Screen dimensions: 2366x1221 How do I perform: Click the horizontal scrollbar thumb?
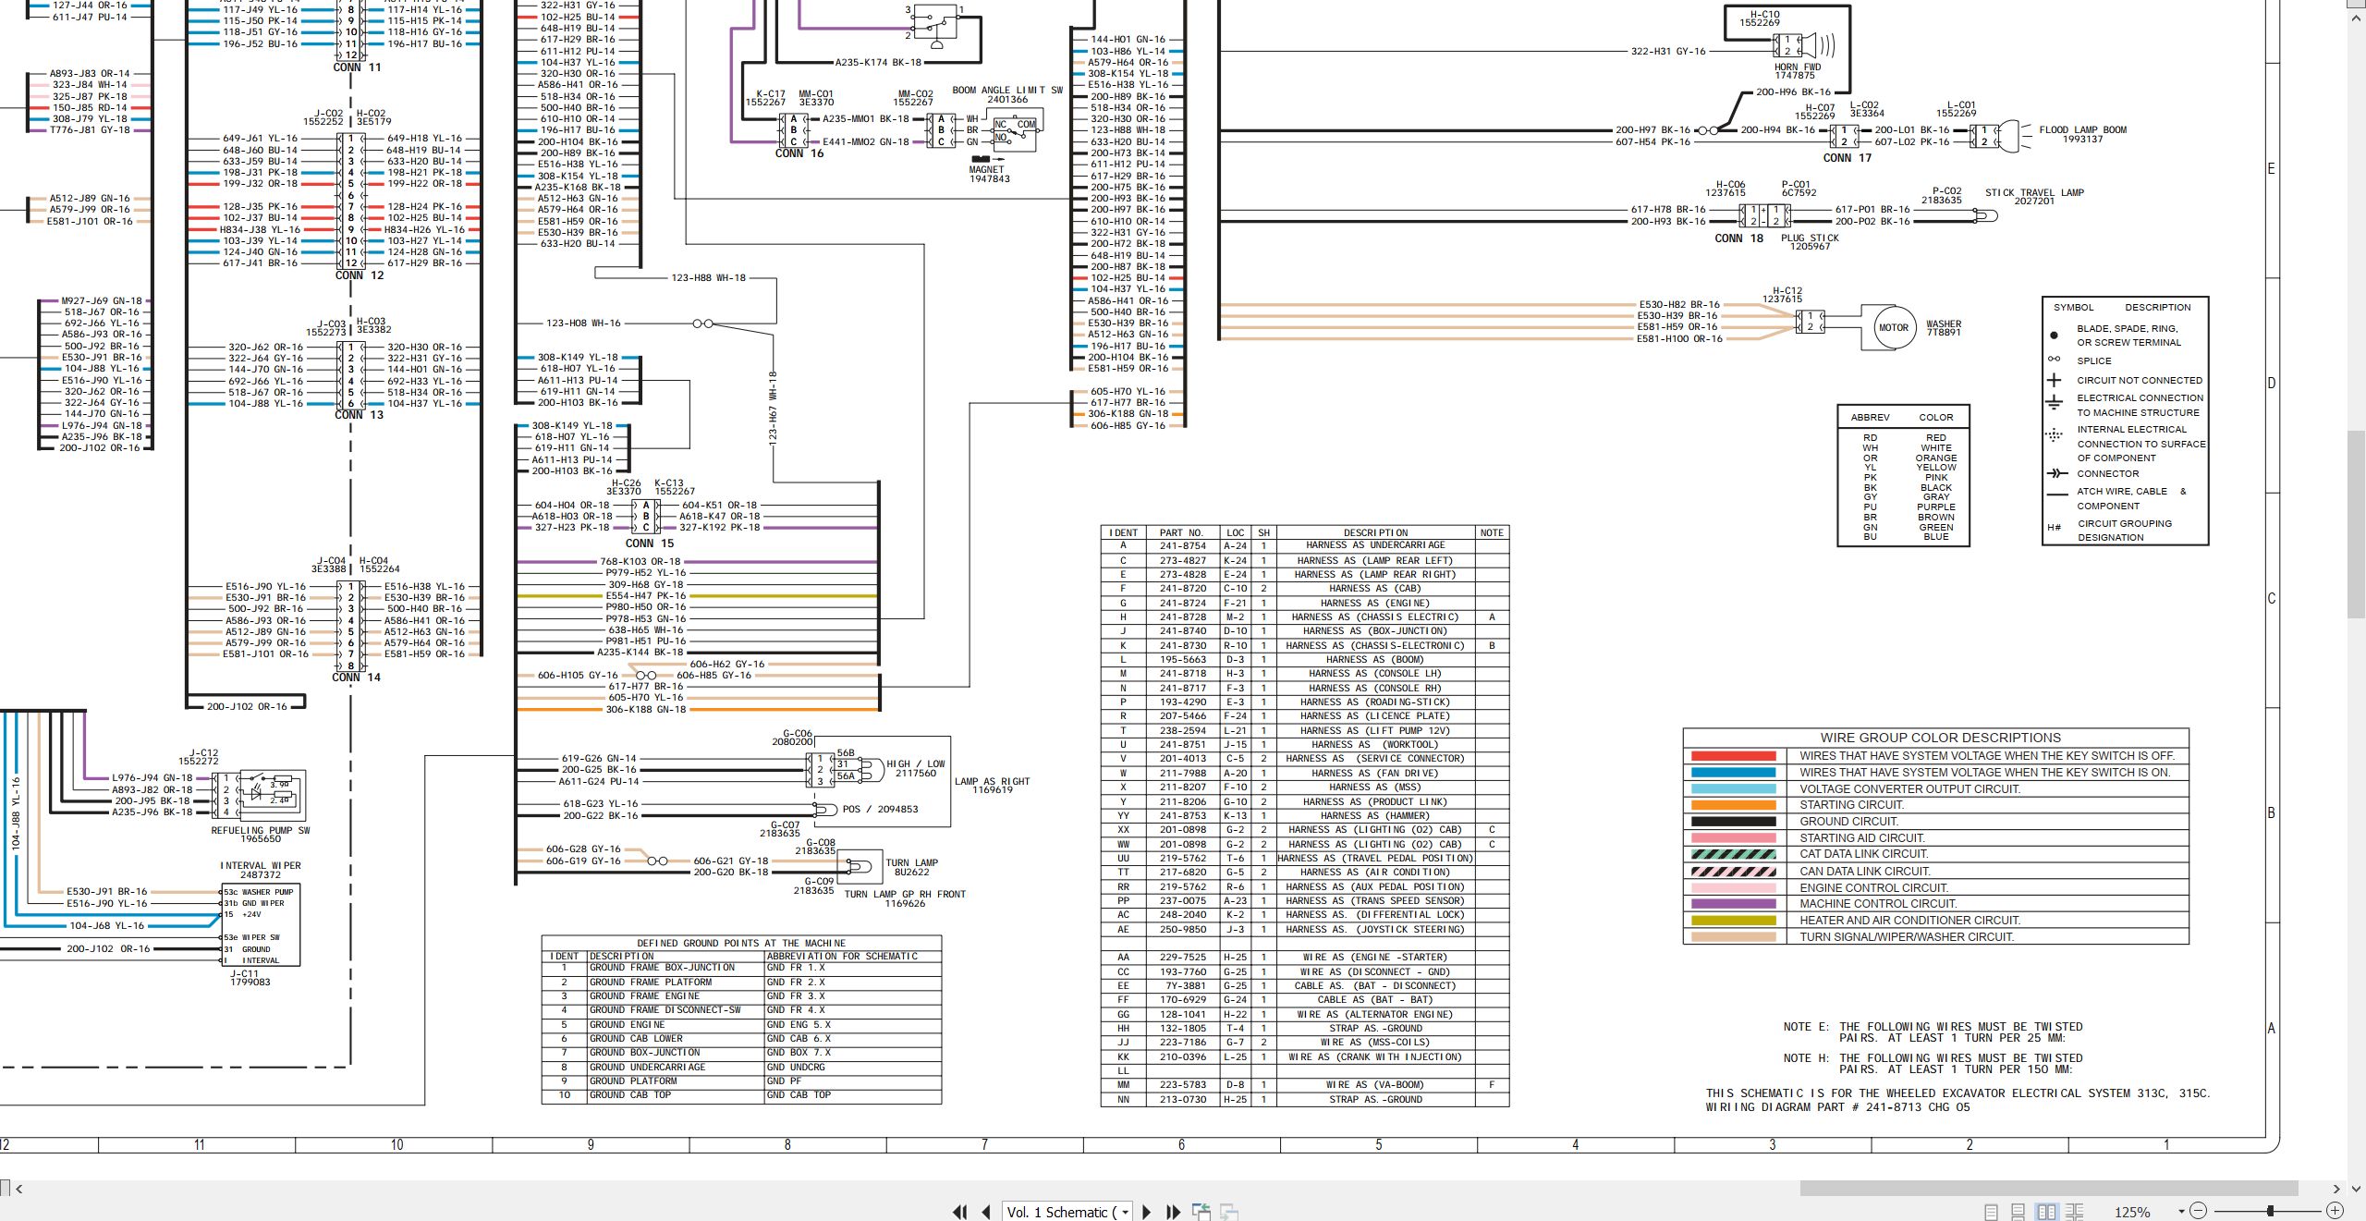(x=2049, y=1188)
